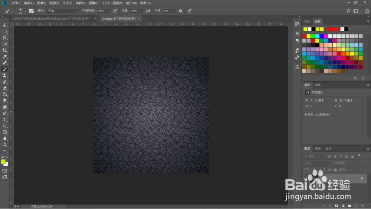
Task: Select the Eyedropper tool
Action: click(4, 56)
